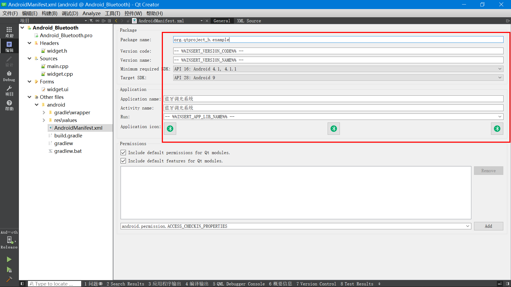Screen dimensions: 511x287
Task: Collapse the Sources tree node
Action: [x=30, y=58]
